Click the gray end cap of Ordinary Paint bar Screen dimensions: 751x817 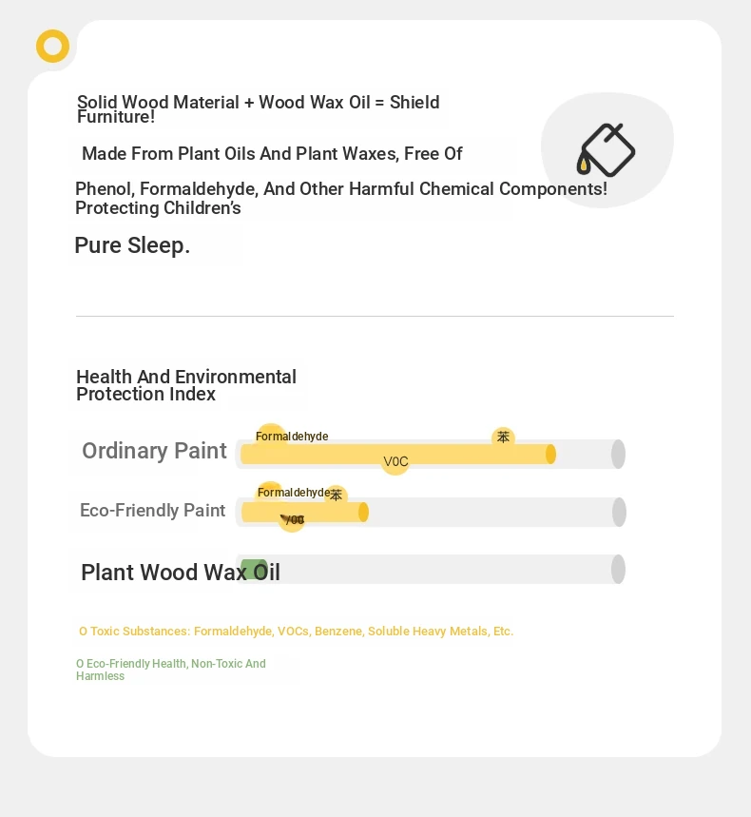pyautogui.click(x=618, y=454)
